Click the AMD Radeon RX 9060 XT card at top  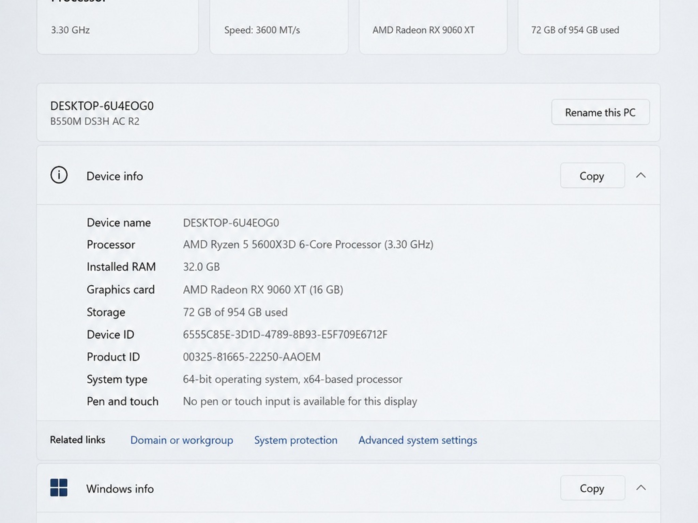point(433,27)
